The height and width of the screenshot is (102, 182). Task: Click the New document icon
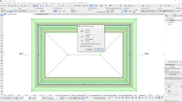coord(2,6)
